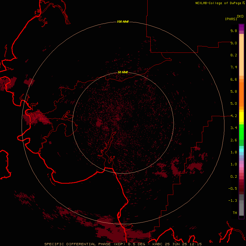Click the -1.3 scale value
This screenshot has width=246, height=246.
pos(233,201)
